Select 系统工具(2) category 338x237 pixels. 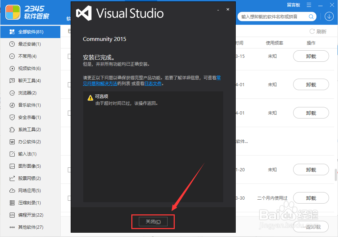tap(30, 130)
